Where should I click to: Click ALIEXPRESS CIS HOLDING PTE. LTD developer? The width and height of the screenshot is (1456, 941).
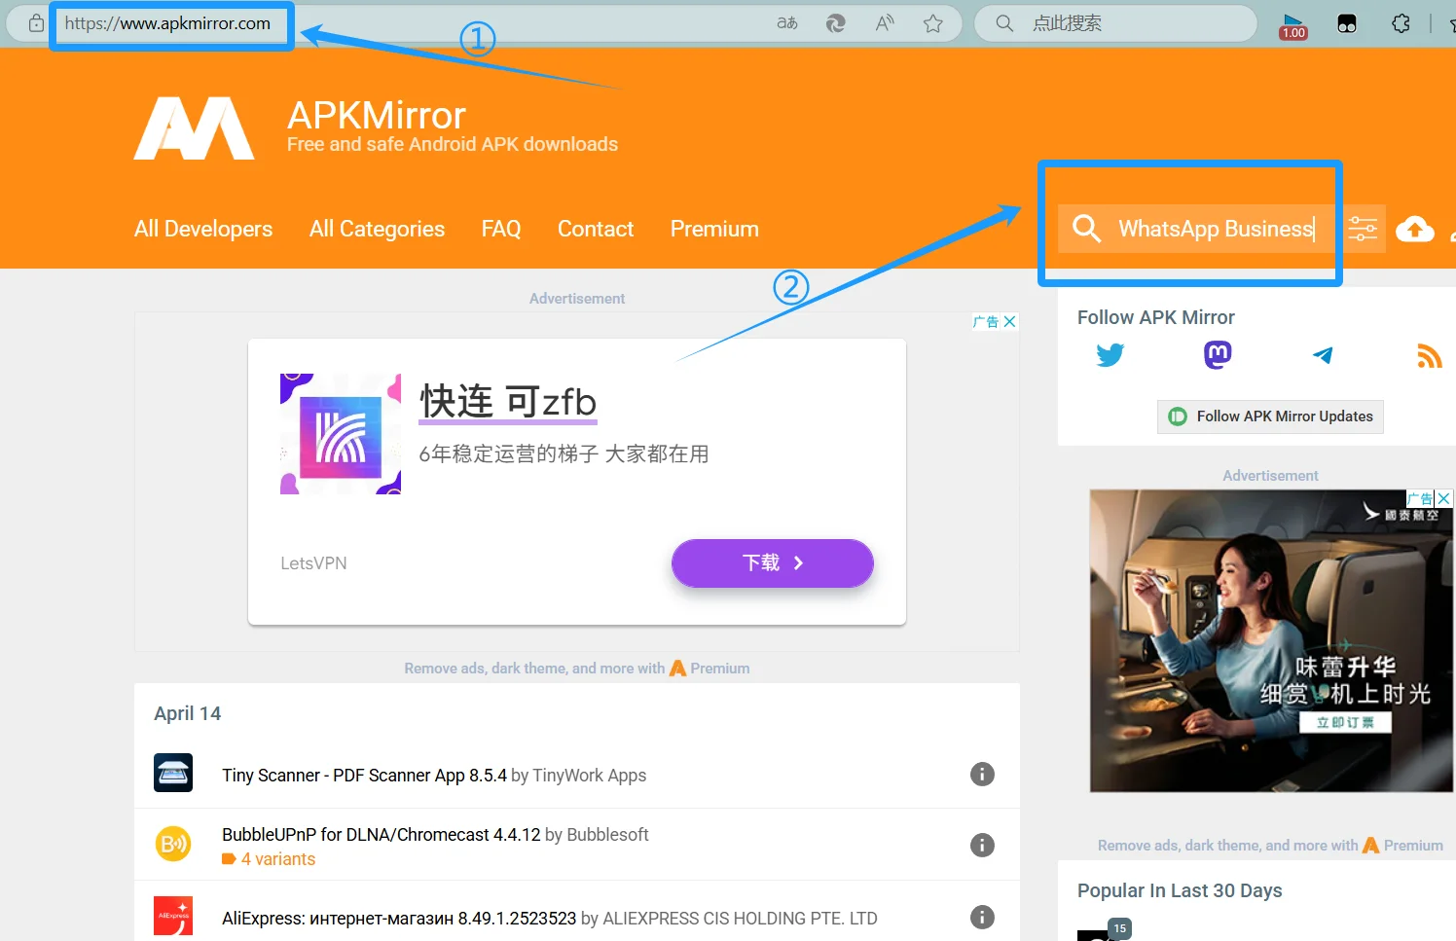click(740, 919)
